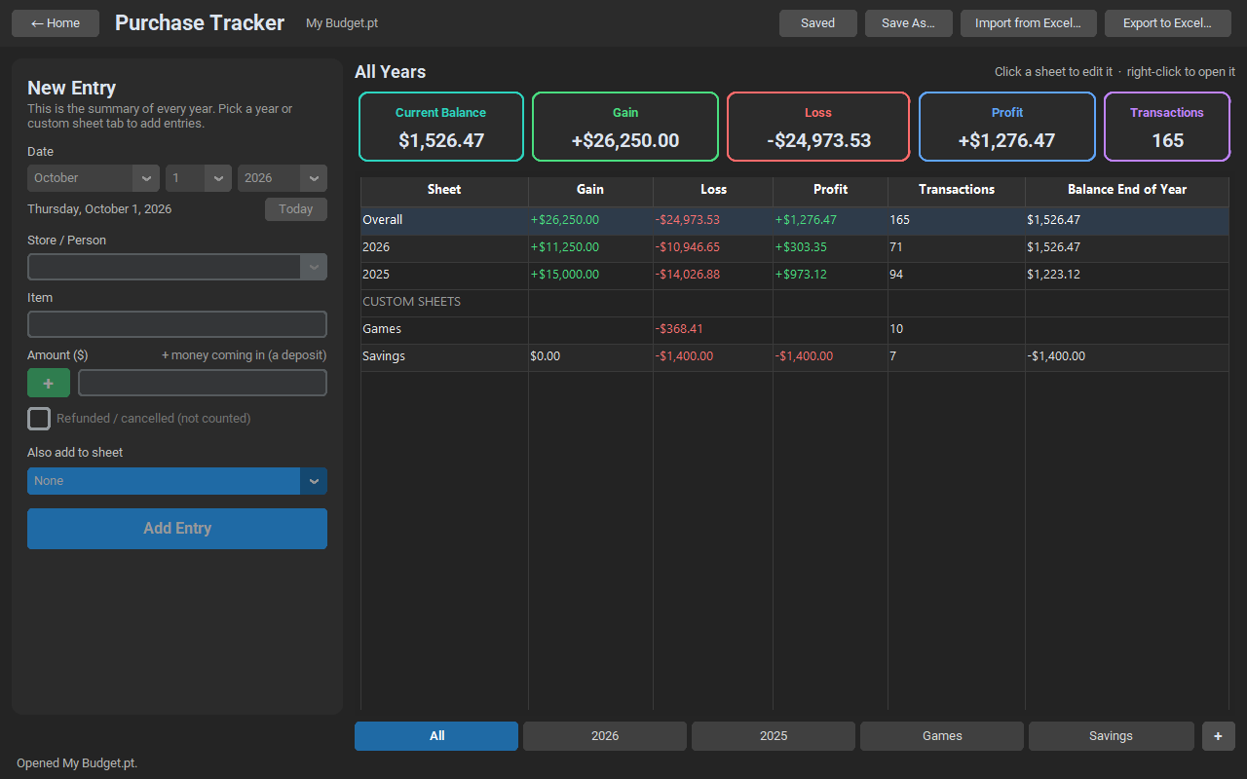The height and width of the screenshot is (779, 1247).
Task: Click the Sheet column header
Action: (444, 190)
